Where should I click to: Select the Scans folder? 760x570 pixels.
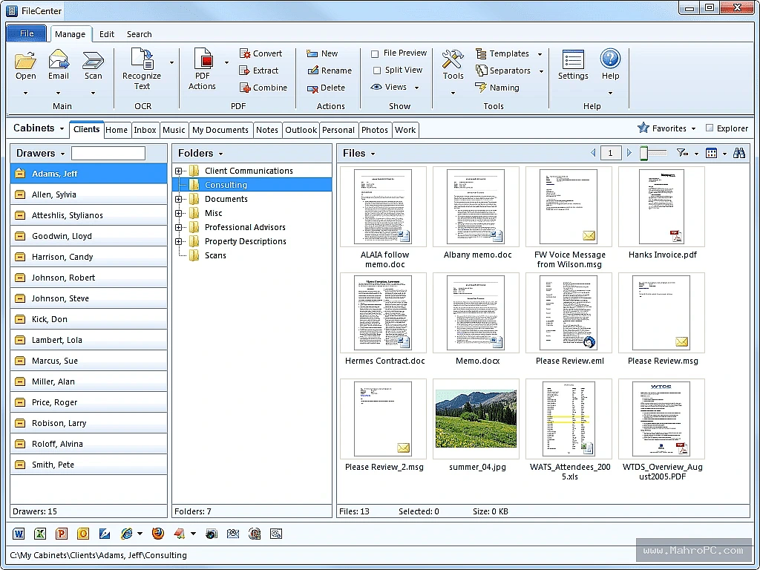point(215,255)
